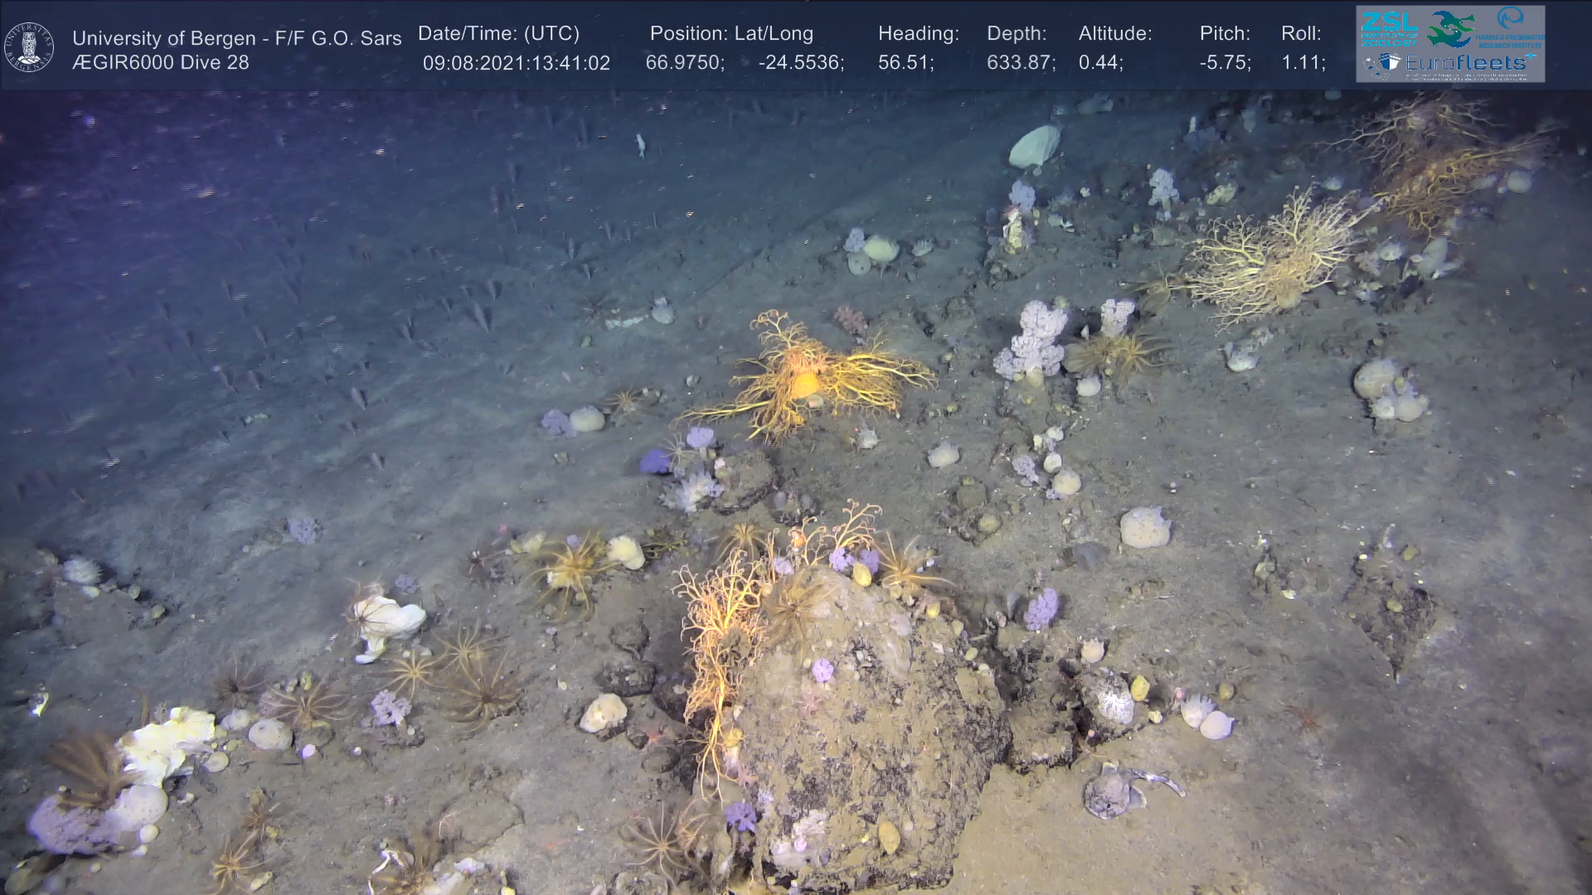Screen dimensions: 1592x895
Task: Click the Date/Time (UTC) header label
Action: 498,33
